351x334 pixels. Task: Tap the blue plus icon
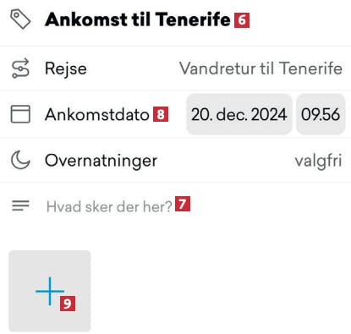point(50,291)
